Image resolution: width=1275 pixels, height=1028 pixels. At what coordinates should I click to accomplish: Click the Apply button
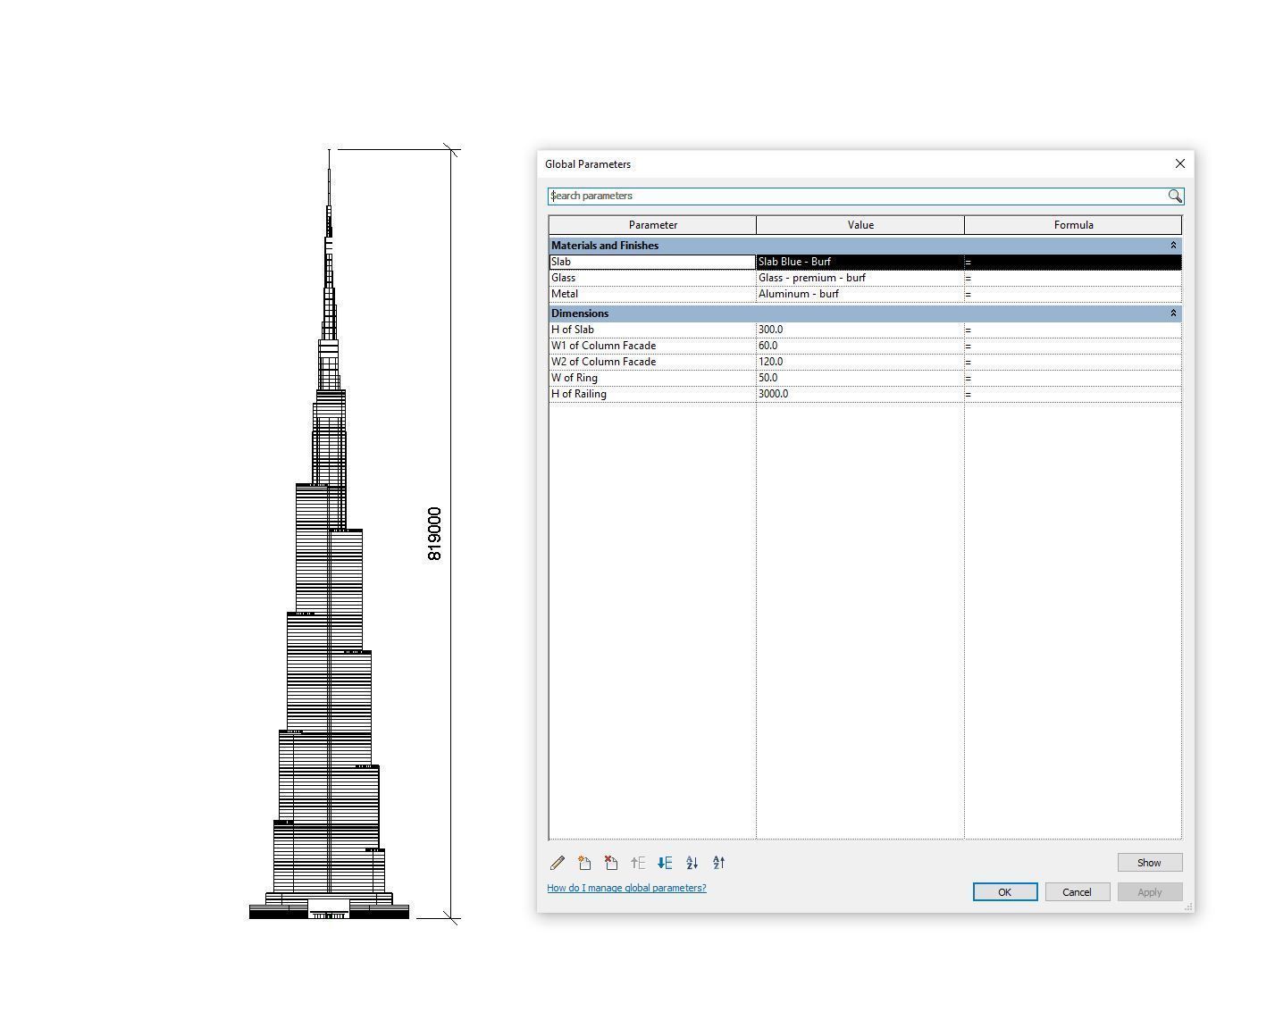1150,892
